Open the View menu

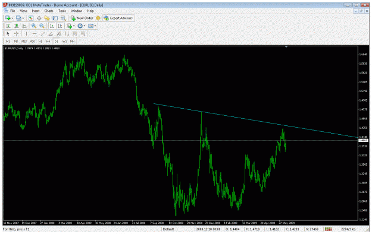tap(23, 11)
